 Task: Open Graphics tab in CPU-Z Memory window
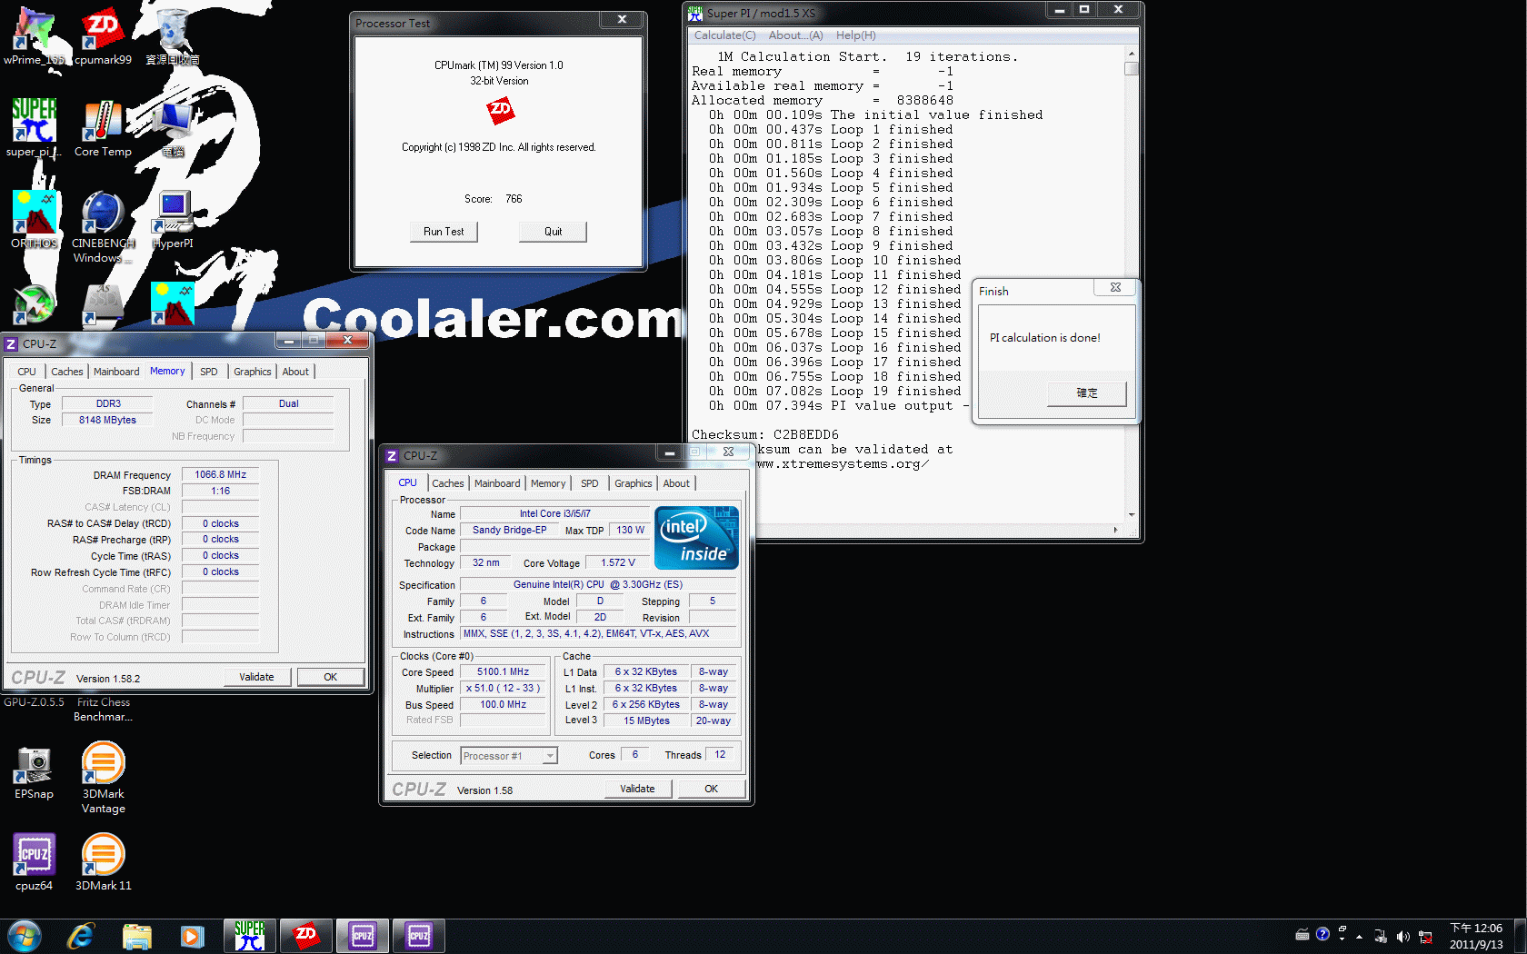253,372
